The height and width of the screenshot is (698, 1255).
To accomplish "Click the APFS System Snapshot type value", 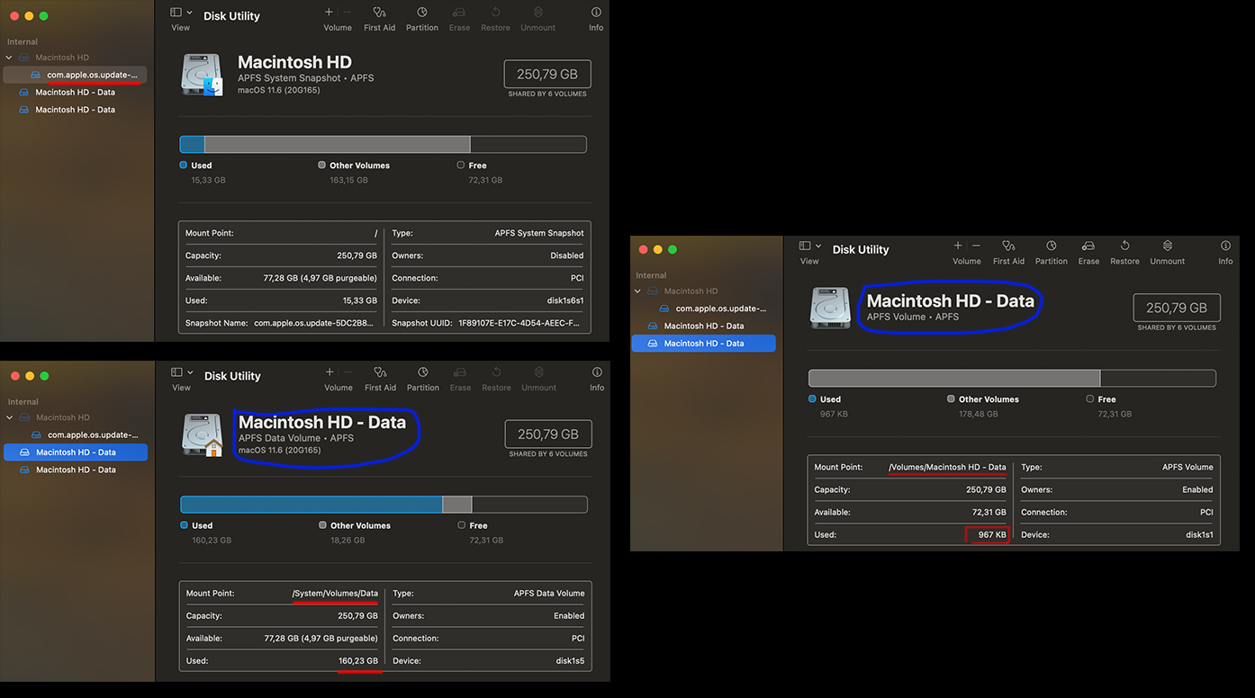I will click(x=539, y=233).
